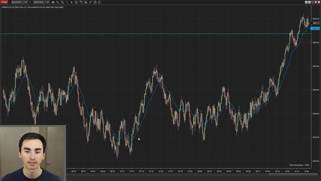The width and height of the screenshot is (321, 181).
Task: Select the red Chart tab
Action: 4,2
